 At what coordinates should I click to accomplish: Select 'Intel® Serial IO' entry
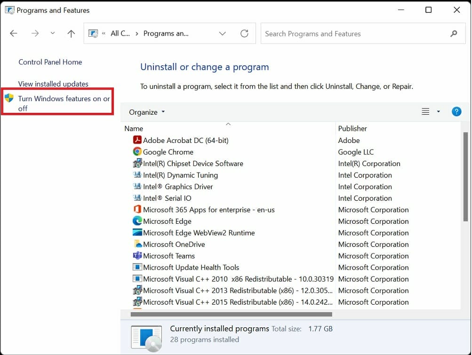167,198
